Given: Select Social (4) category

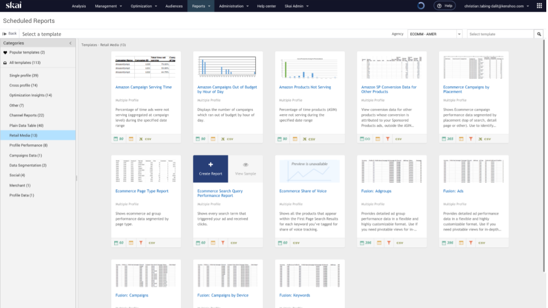Looking at the screenshot, I should pyautogui.click(x=17, y=175).
